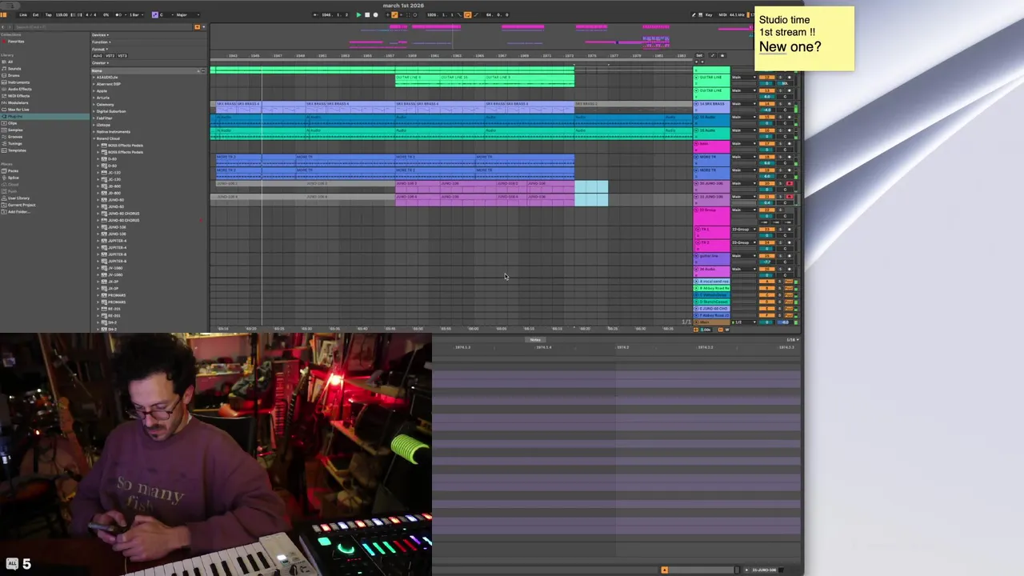The image size is (1024, 576).
Task: Open Samples category in browser
Action: point(15,130)
